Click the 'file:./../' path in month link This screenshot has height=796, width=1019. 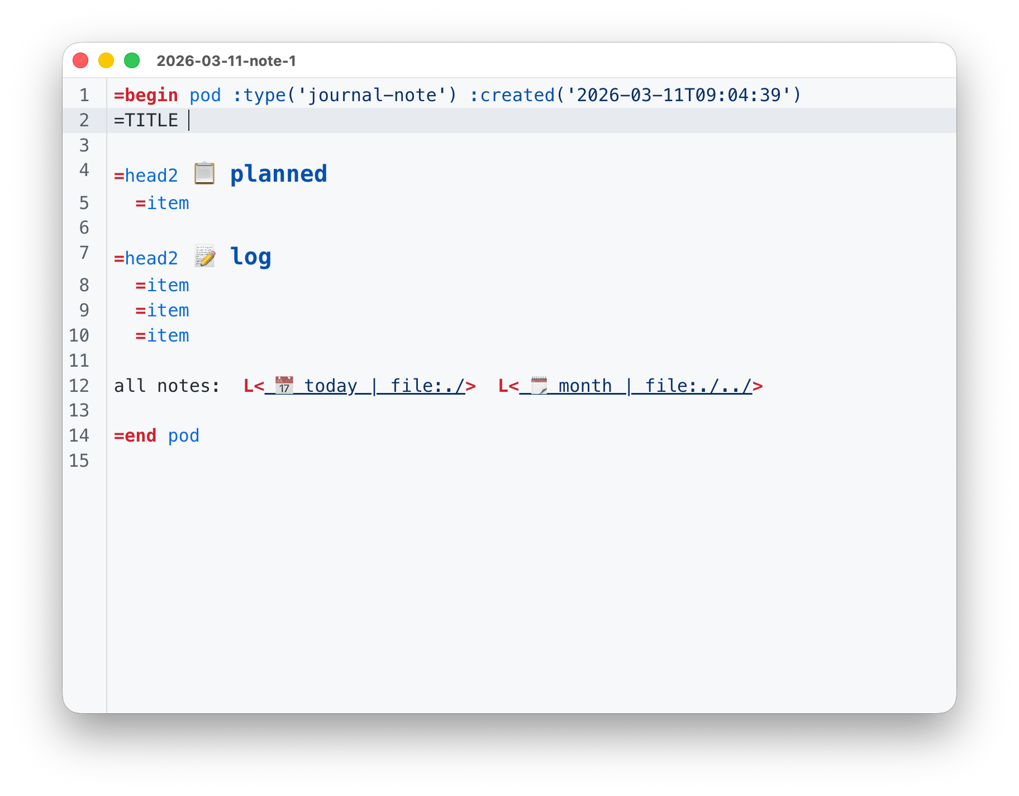click(698, 386)
